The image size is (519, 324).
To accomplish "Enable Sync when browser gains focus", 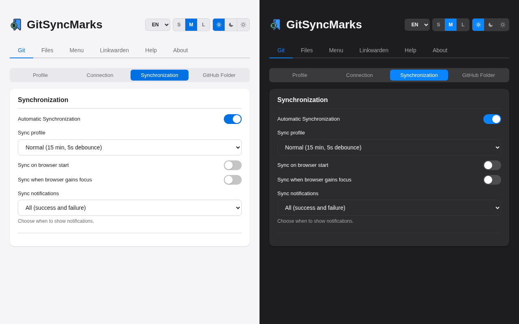I will [x=232, y=180].
